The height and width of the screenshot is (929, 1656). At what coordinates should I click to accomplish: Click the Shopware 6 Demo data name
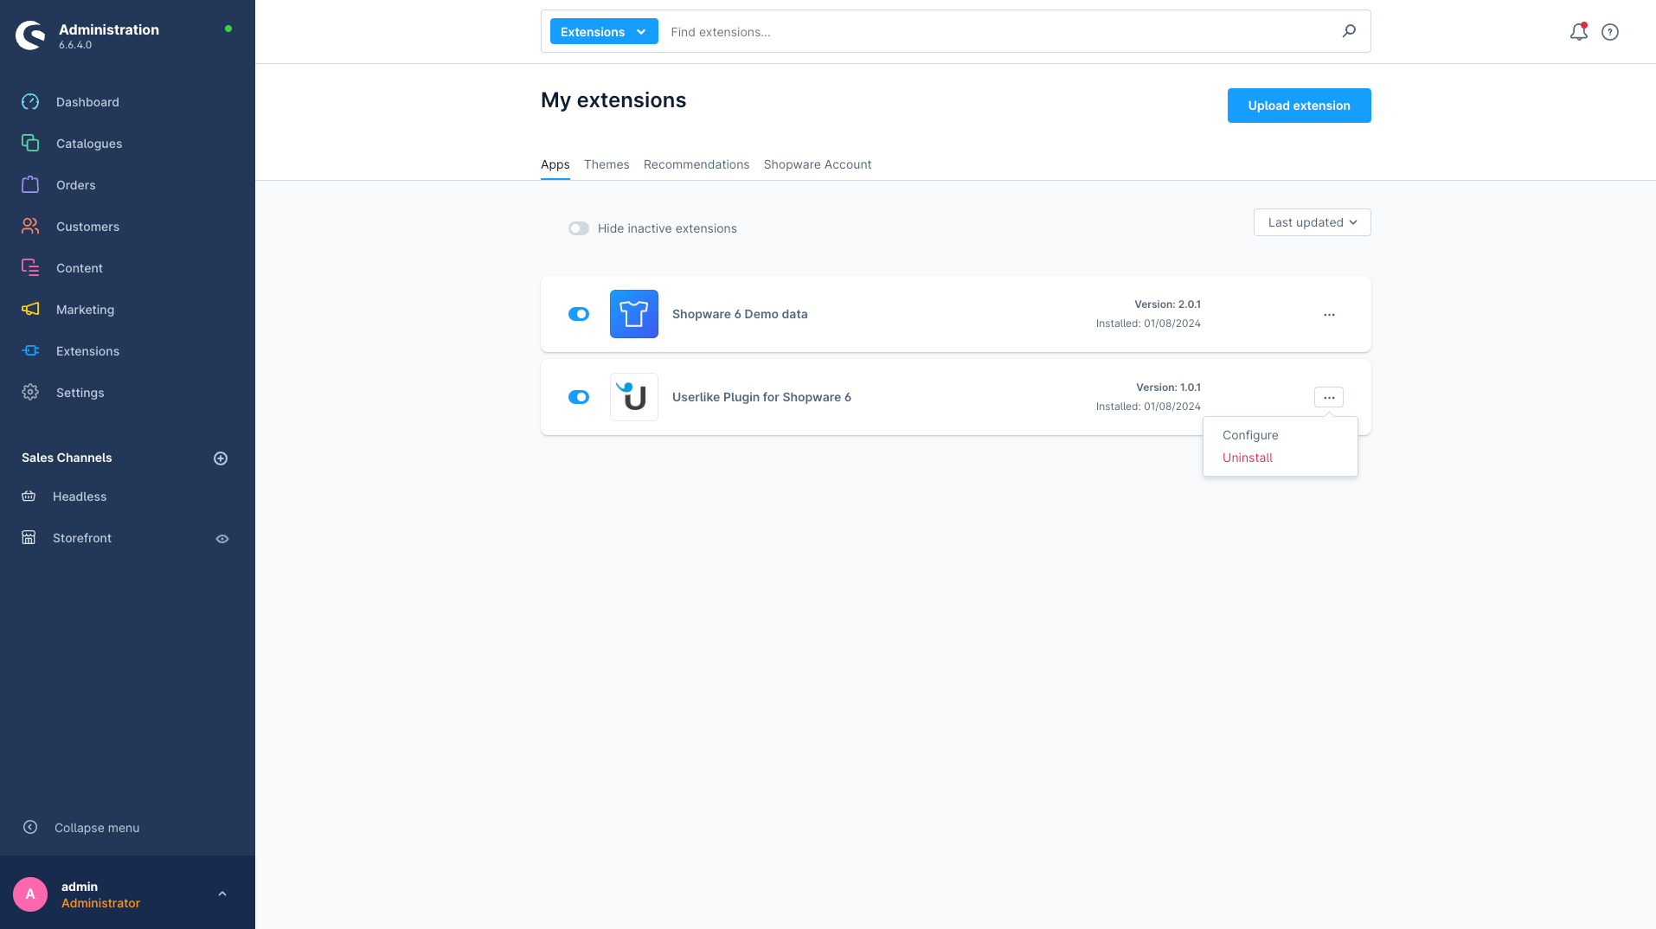coord(740,314)
